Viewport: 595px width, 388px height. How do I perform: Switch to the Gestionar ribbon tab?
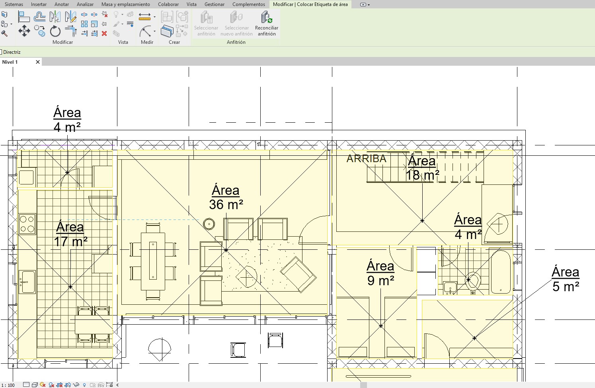[215, 4]
